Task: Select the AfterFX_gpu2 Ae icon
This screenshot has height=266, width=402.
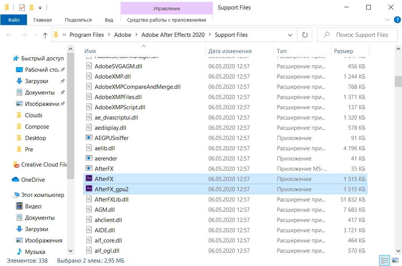Action: tap(89, 189)
